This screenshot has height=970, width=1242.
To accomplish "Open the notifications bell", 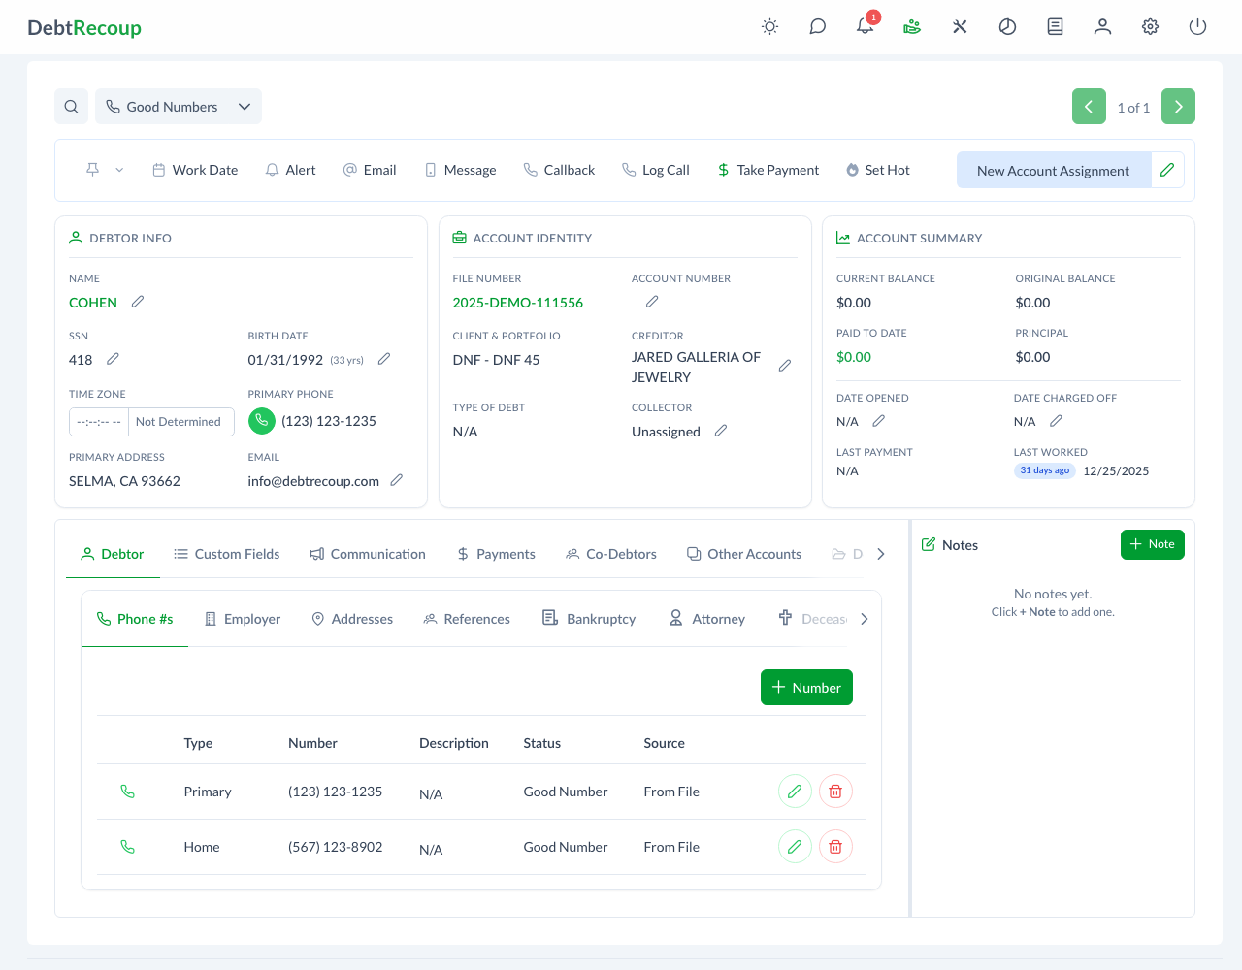I will (x=865, y=26).
